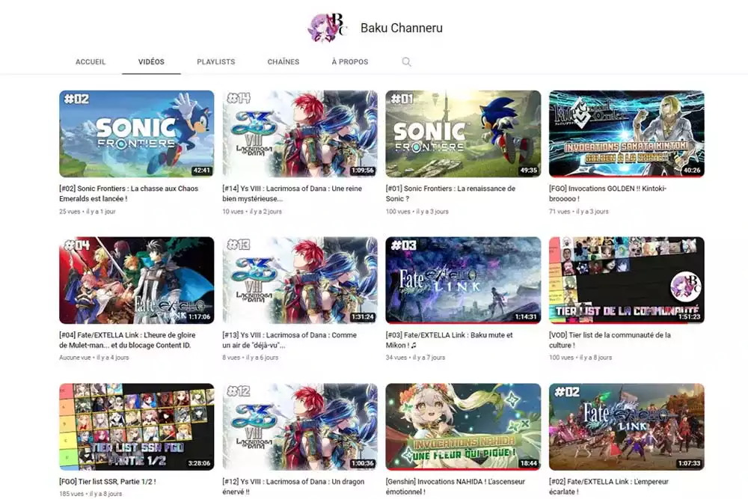The image size is (748, 499).
Task: Open the Tier List de la Communauté thumbnail
Action: pyautogui.click(x=626, y=280)
